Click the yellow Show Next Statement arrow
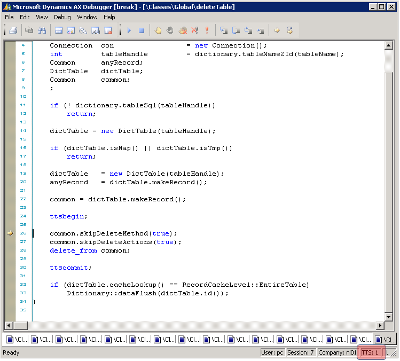 277,30
